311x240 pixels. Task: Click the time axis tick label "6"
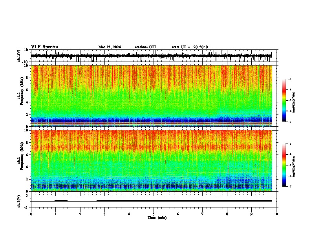tap(178, 214)
